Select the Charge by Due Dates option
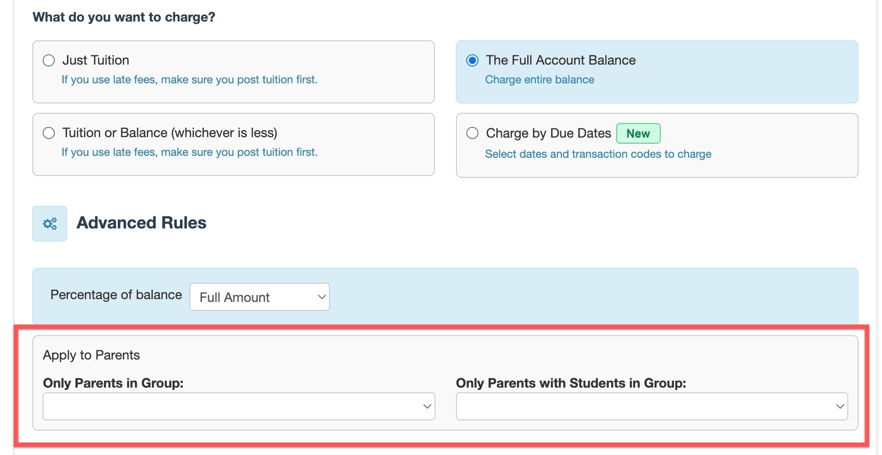Viewport: 882px width, 455px height. coord(472,133)
